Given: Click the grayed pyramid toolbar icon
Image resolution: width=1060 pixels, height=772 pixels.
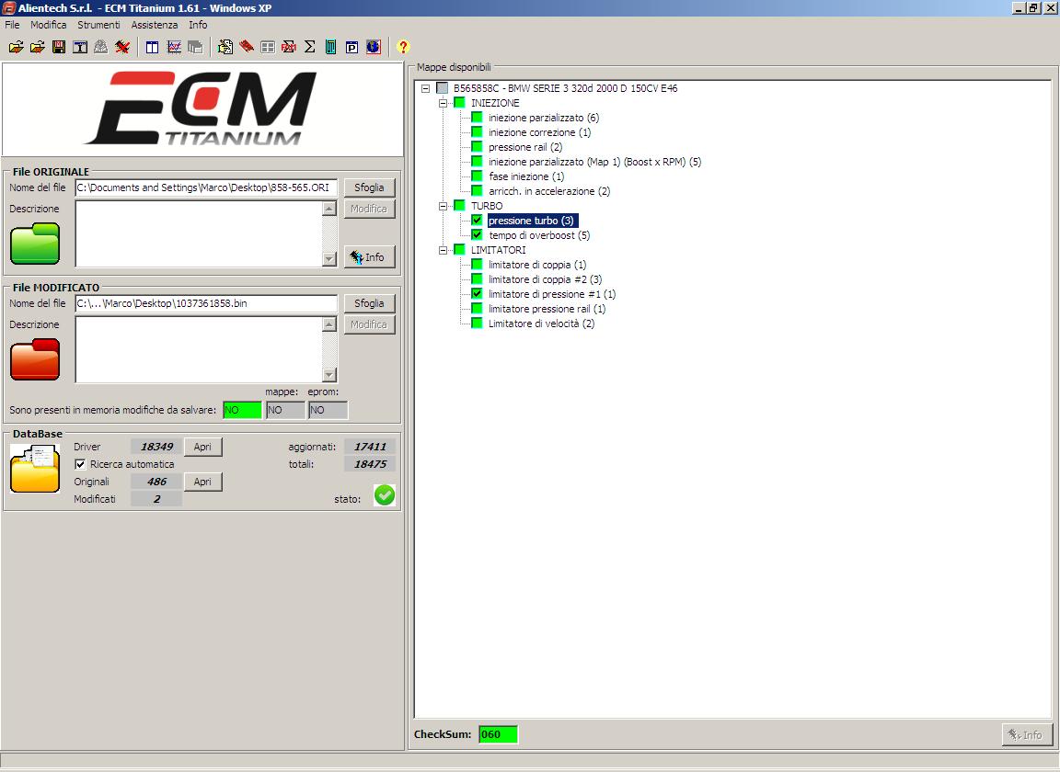Looking at the screenshot, I should click(x=100, y=47).
